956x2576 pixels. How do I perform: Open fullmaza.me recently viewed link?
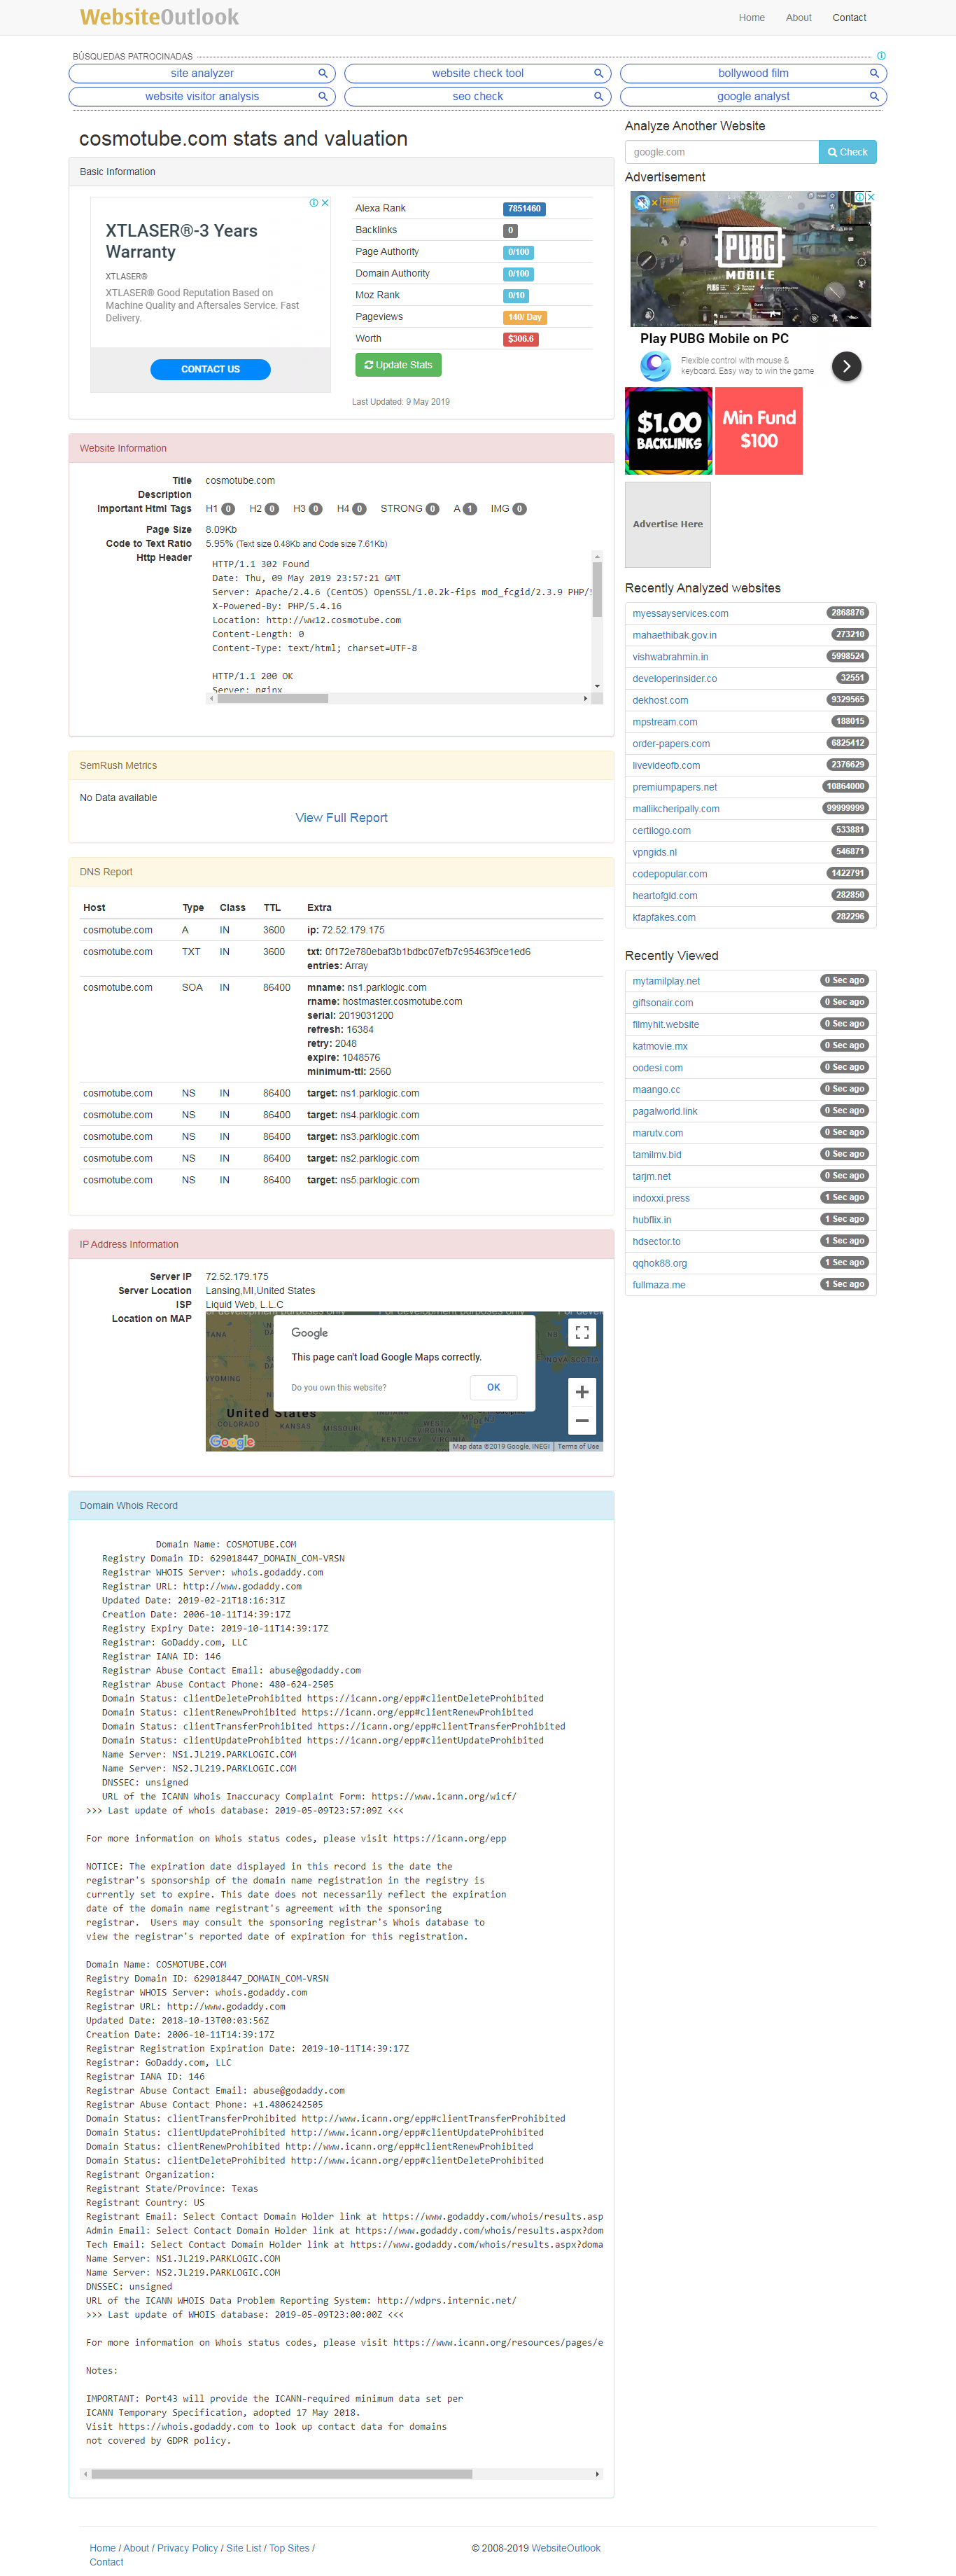pyautogui.click(x=659, y=1286)
